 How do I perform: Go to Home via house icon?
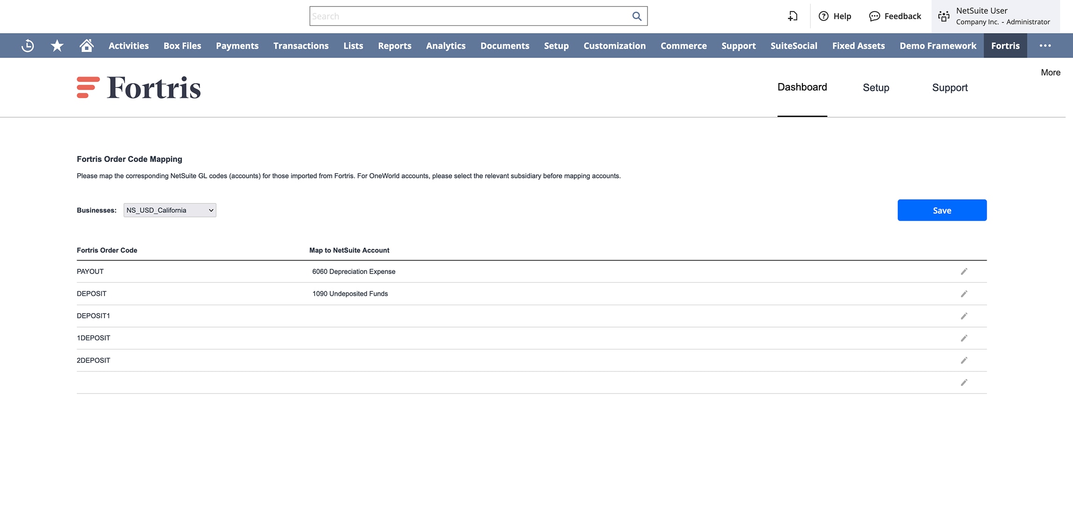point(86,46)
